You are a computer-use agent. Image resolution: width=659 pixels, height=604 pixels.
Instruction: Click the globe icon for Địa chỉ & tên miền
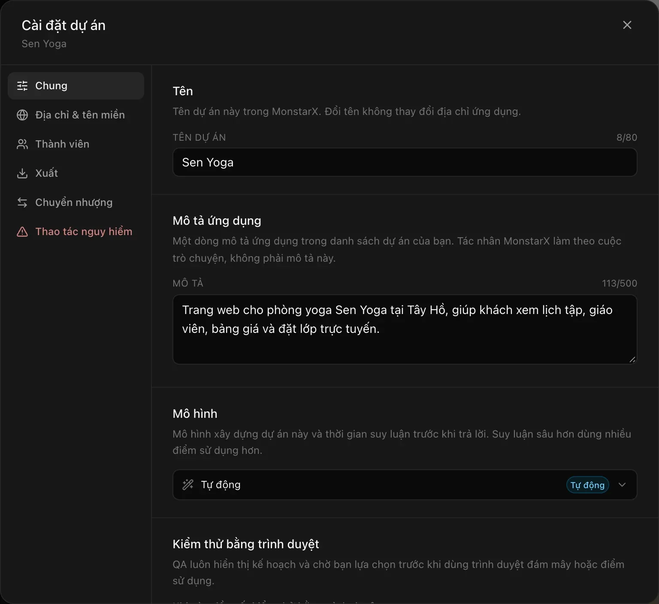[22, 115]
